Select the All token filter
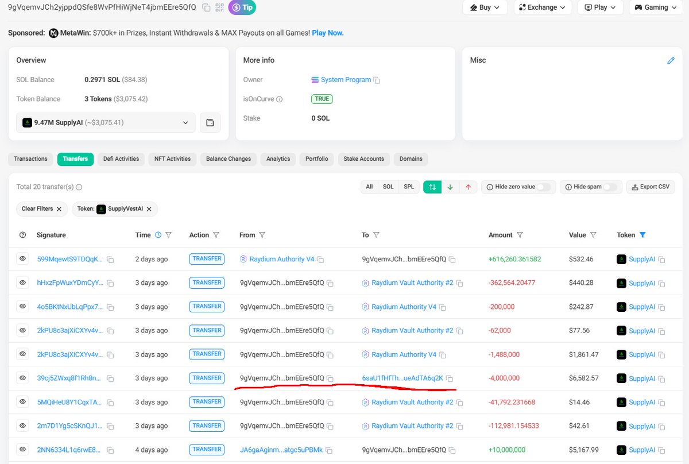Image resolution: width=689 pixels, height=464 pixels. click(x=369, y=187)
